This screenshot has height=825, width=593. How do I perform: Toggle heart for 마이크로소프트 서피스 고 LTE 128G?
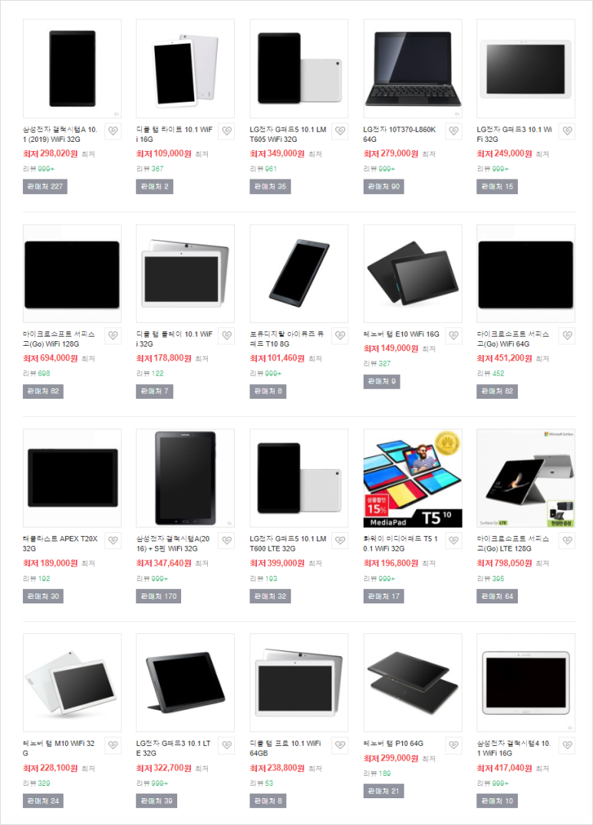(567, 541)
